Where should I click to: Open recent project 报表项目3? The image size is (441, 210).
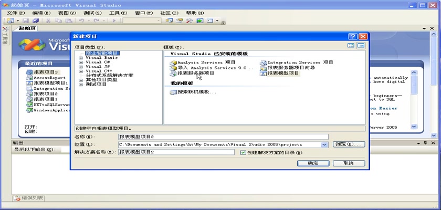coord(42,72)
